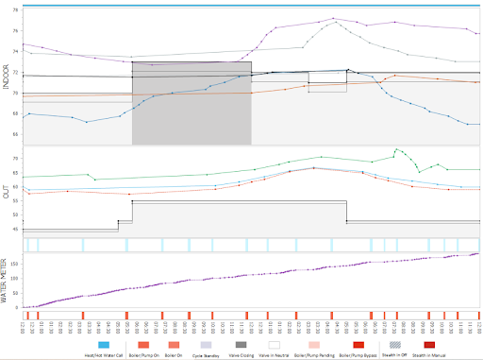Click the Boiler/Pump On legend swatch
Image resolution: width=483 pixels, height=360 pixels.
(143, 345)
